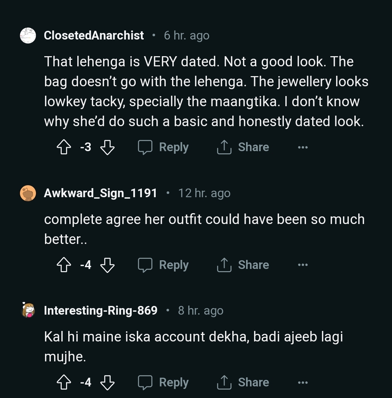
Task: Reply to Interesting-Ring-869's comment
Action: 164,382
